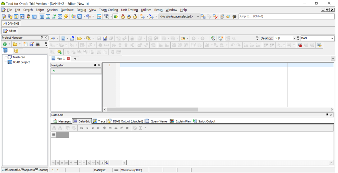
Task: Select the Trash can tree item
Action: click(19, 57)
